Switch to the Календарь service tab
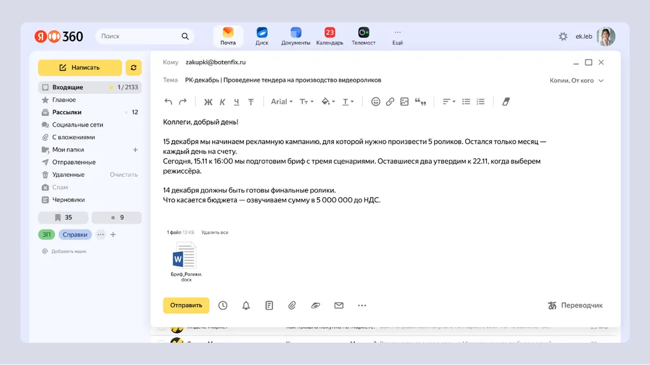This screenshot has width=650, height=365. click(x=329, y=36)
